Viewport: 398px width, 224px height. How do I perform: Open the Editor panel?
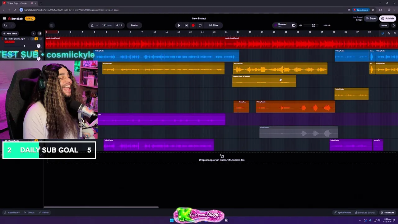point(44,212)
